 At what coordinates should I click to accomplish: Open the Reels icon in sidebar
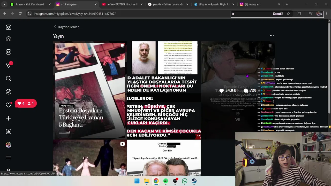coord(9,52)
